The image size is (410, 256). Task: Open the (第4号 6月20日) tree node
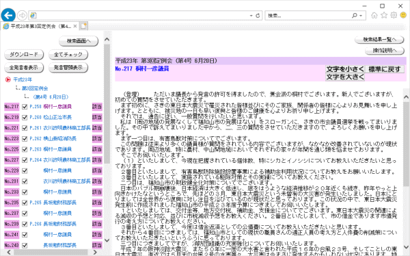pyautogui.click(x=51, y=97)
